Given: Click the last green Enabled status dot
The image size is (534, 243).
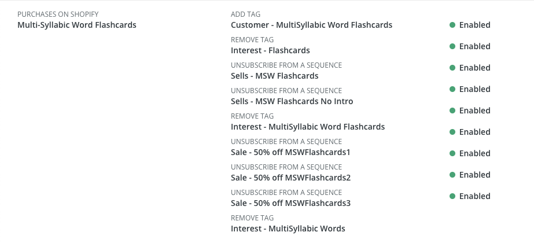Looking at the screenshot, I should pyautogui.click(x=452, y=196).
